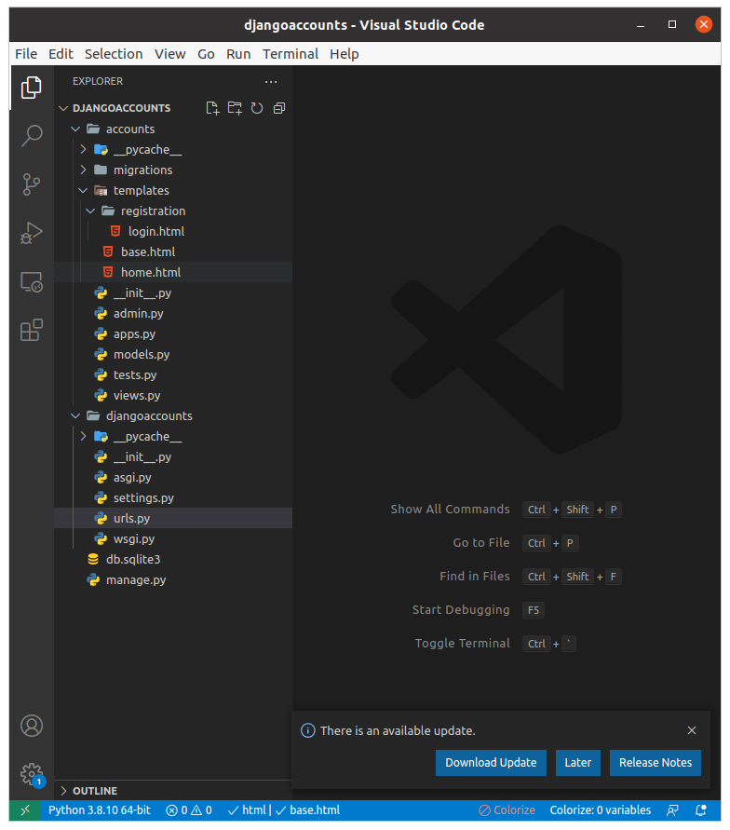Click the Release Notes button

(x=656, y=763)
